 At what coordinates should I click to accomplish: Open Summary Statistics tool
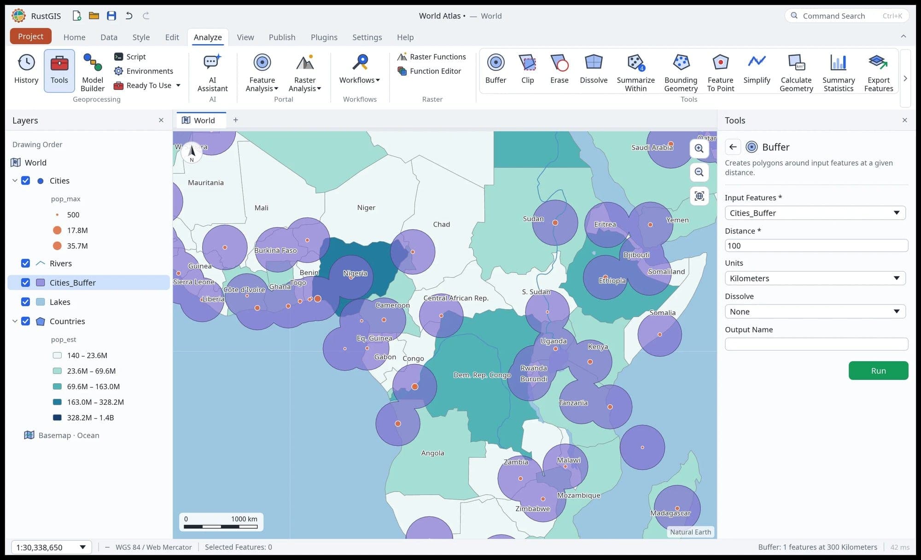(x=839, y=72)
